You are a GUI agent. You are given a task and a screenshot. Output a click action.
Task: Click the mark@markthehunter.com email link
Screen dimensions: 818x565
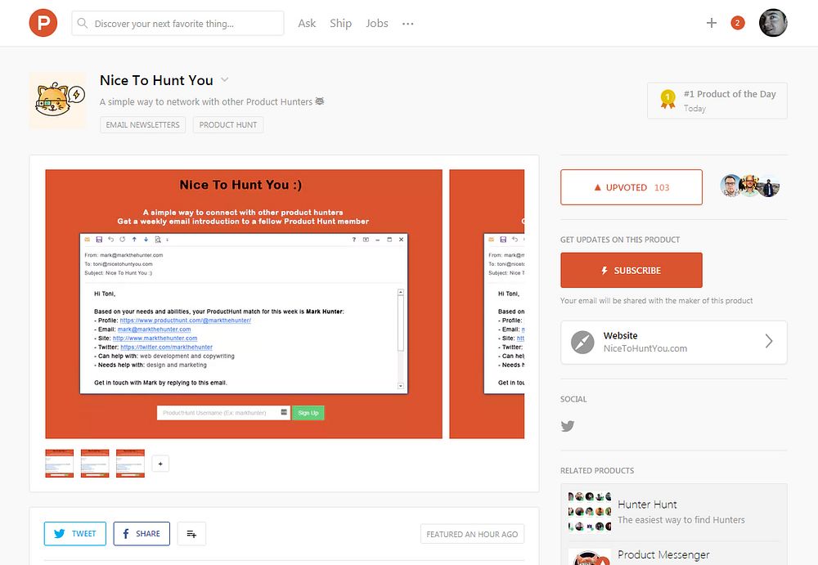(154, 330)
